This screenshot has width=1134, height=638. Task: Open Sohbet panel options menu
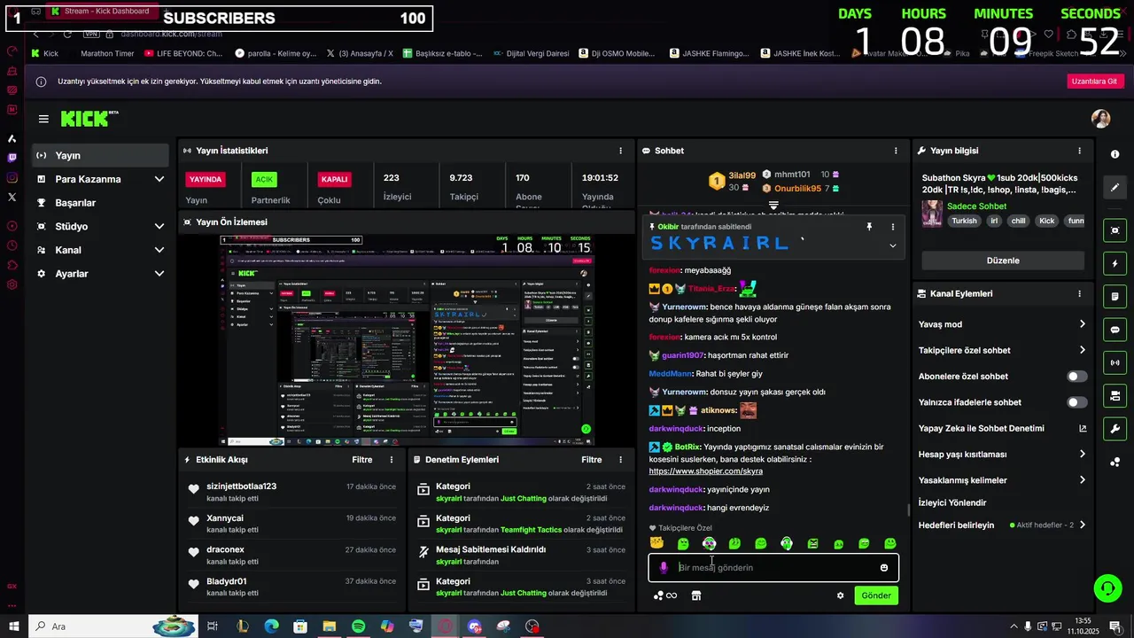[896, 151]
